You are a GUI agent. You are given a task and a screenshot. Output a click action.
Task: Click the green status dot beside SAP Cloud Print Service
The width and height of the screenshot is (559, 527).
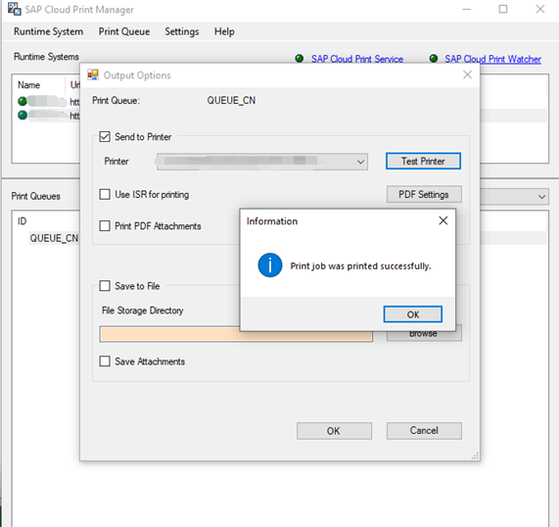300,58
